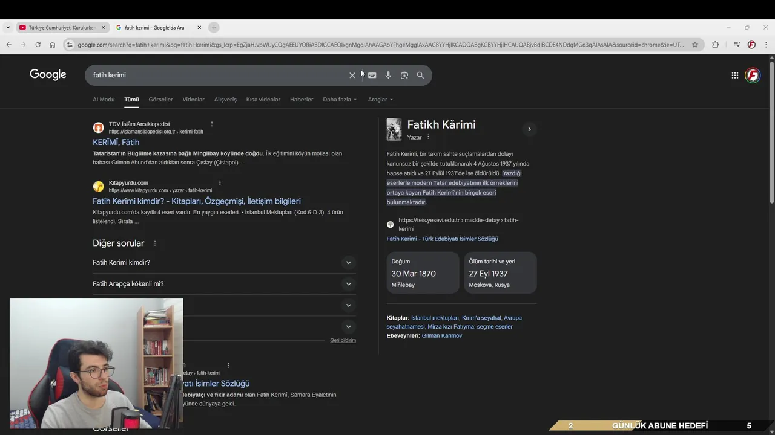
Task: Open the Kırım'a seyahat book link
Action: pos(481,318)
